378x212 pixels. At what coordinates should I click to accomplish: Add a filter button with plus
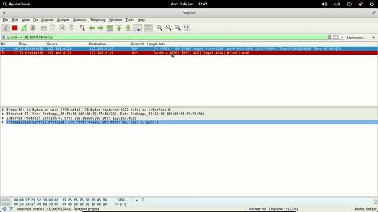tap(373, 37)
